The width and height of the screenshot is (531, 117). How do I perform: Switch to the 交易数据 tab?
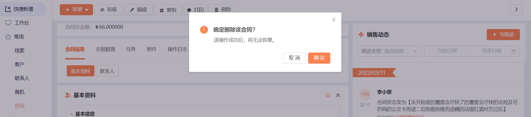tap(105, 49)
